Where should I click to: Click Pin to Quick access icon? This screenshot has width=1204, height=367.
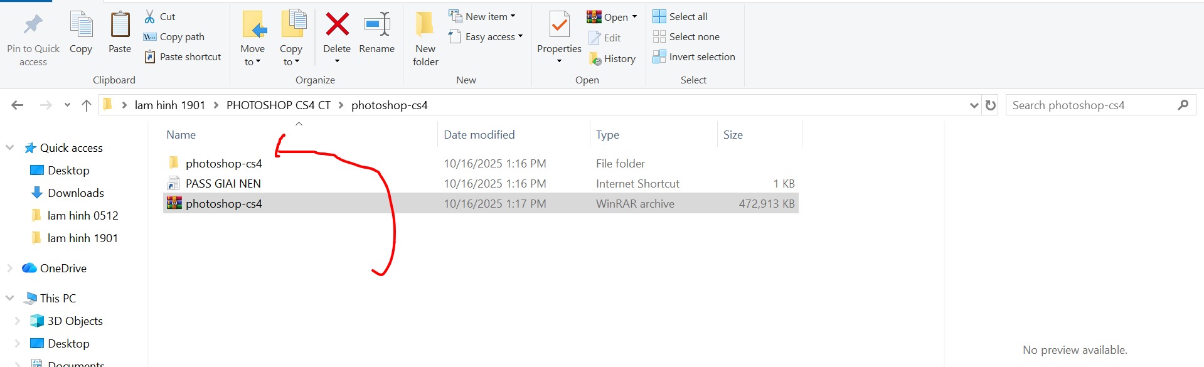click(33, 25)
